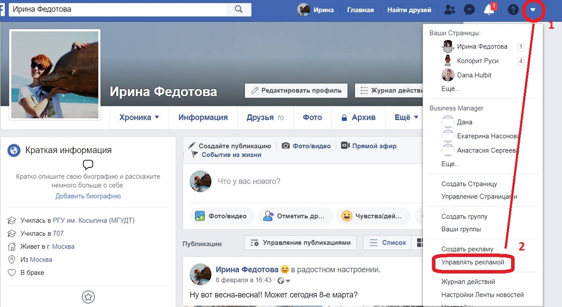This screenshot has height=307, width=562.
Task: Click the account dropdown arrow in top bar
Action: [x=533, y=9]
